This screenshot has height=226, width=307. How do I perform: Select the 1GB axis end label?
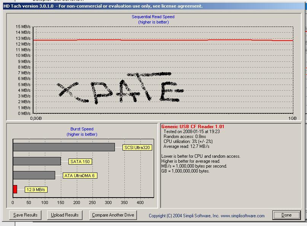292,118
